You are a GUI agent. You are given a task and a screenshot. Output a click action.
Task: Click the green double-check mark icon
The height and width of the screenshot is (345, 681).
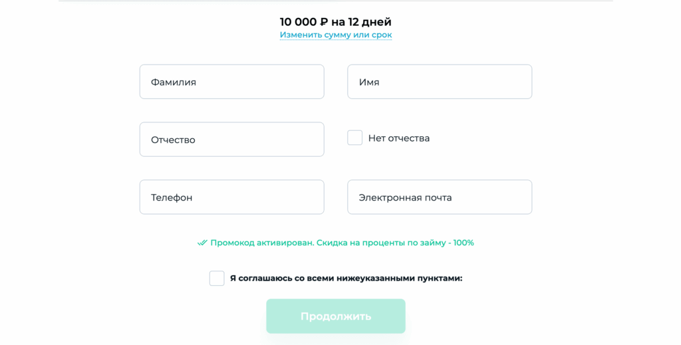(202, 243)
